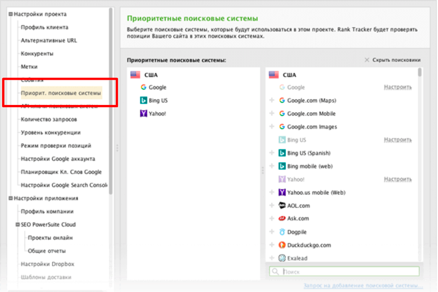The image size is (438, 292).
Task: Focus the Поиск search field
Action: (344, 271)
